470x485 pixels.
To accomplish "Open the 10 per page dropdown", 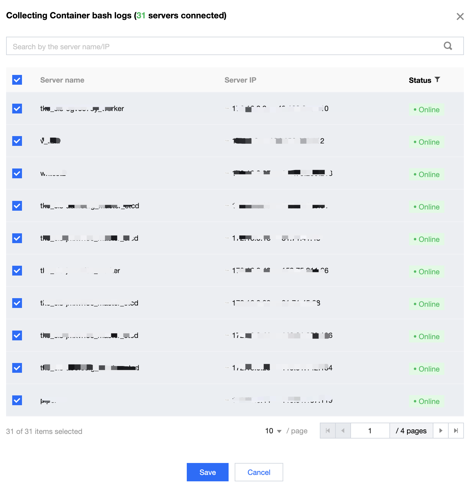I will tap(273, 431).
